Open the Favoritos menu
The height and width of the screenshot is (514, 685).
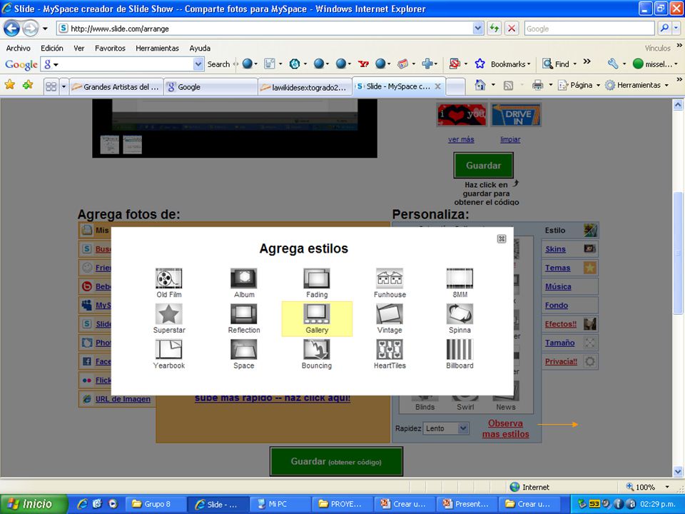pyautogui.click(x=110, y=48)
